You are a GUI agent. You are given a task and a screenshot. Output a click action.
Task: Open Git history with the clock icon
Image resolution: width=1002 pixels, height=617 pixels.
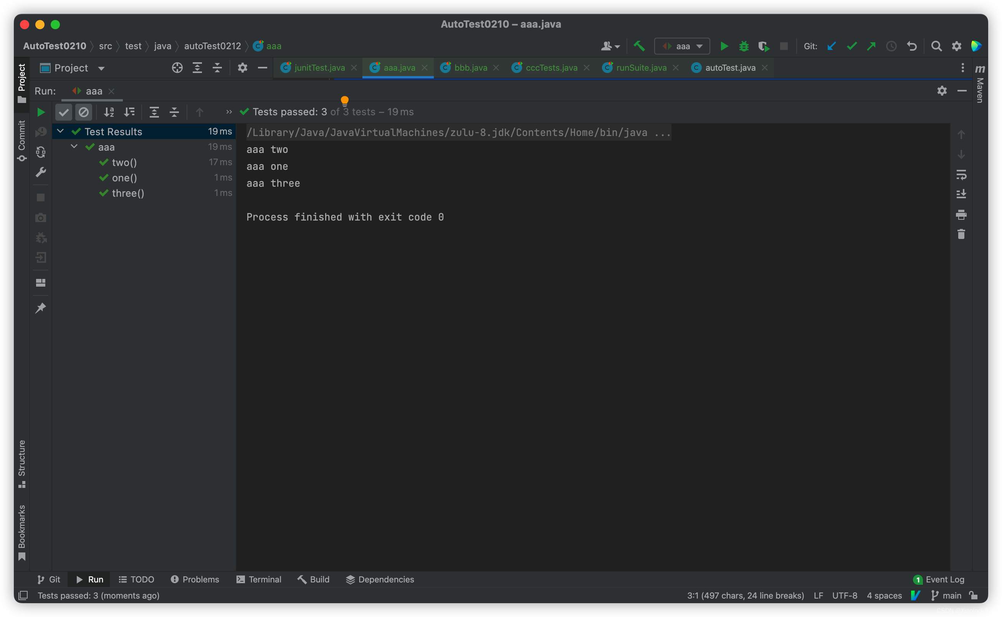(x=891, y=46)
